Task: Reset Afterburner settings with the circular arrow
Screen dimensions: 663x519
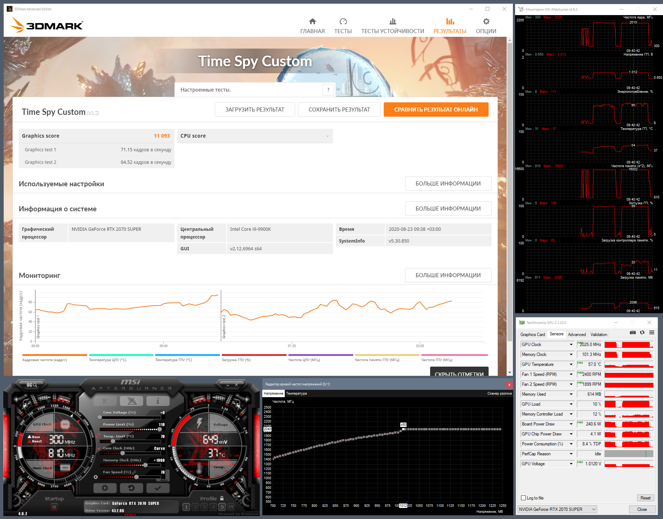Action: (131, 488)
